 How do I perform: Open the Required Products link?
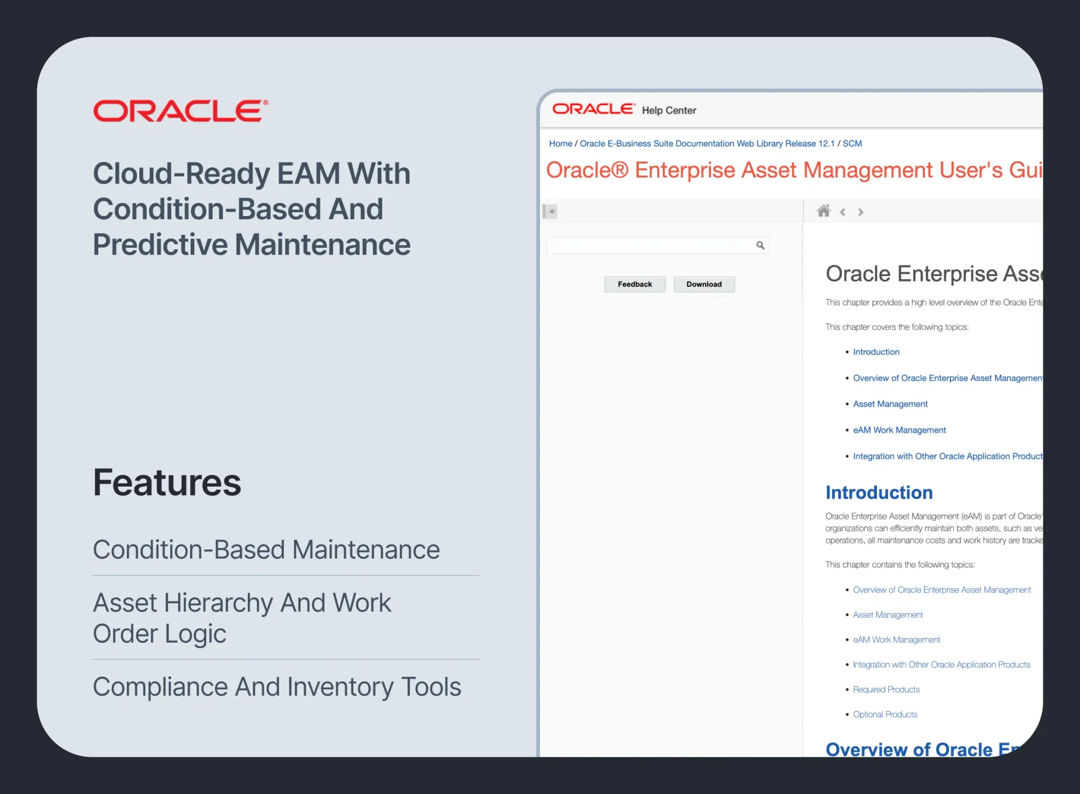click(x=886, y=690)
